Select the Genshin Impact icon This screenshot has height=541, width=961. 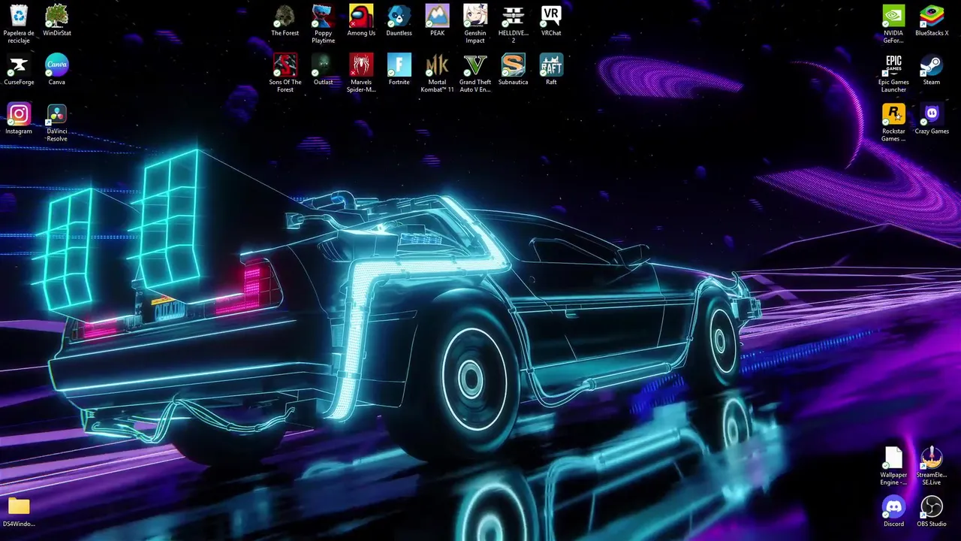coord(475,16)
